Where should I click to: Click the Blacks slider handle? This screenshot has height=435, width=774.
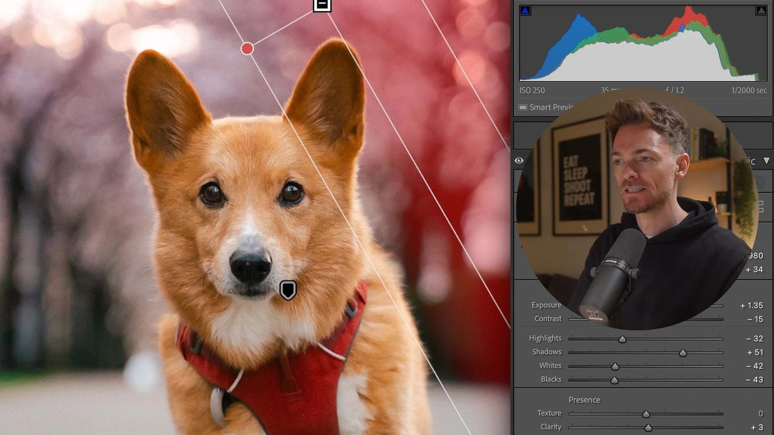[x=614, y=380]
